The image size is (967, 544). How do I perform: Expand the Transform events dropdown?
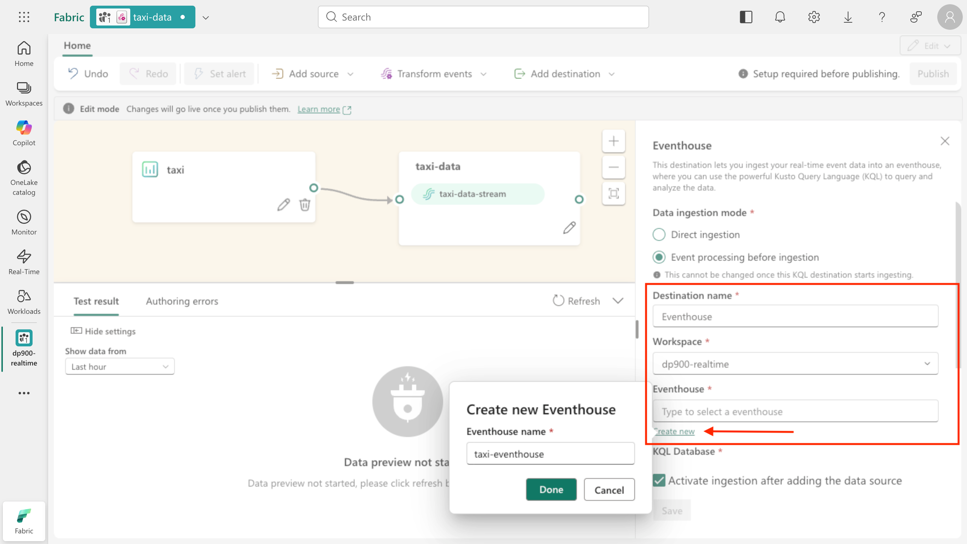[483, 74]
